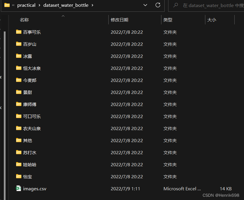Click the address bar folder icon
The image size is (244, 200).
tap(7, 5)
